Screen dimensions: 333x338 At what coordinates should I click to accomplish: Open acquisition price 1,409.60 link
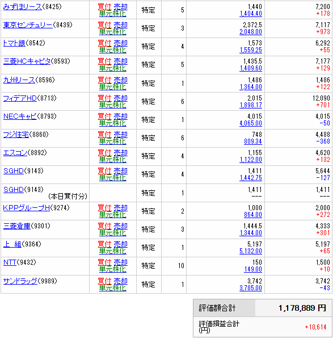[x=251, y=68]
